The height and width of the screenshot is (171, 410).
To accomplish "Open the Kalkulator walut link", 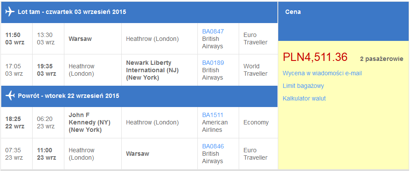I will (304, 98).
